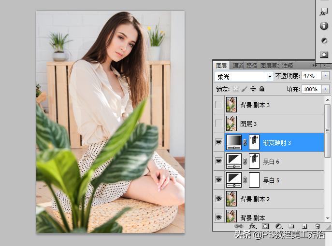The width and height of the screenshot is (332, 246).
Task: Open the Masks panel icon
Action: [324, 55]
